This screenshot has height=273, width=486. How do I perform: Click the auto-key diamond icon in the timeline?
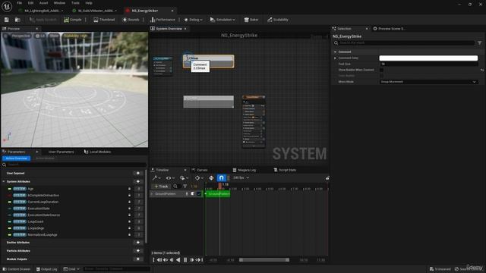[211, 177]
